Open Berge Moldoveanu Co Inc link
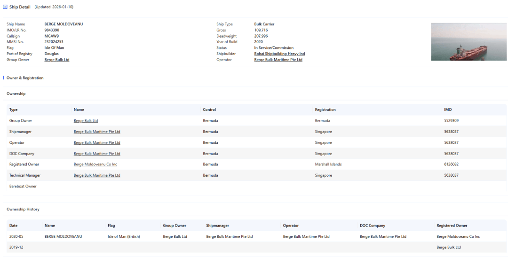 click(x=95, y=164)
